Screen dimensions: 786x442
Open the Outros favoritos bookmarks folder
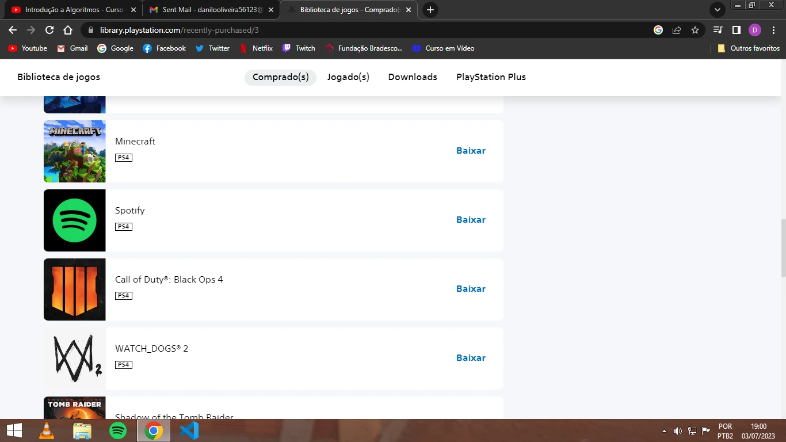tap(749, 48)
